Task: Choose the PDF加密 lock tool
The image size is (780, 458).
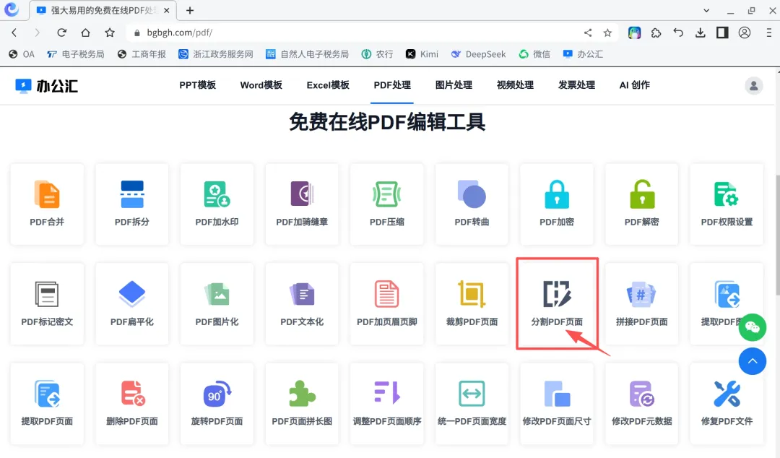Action: click(x=557, y=204)
